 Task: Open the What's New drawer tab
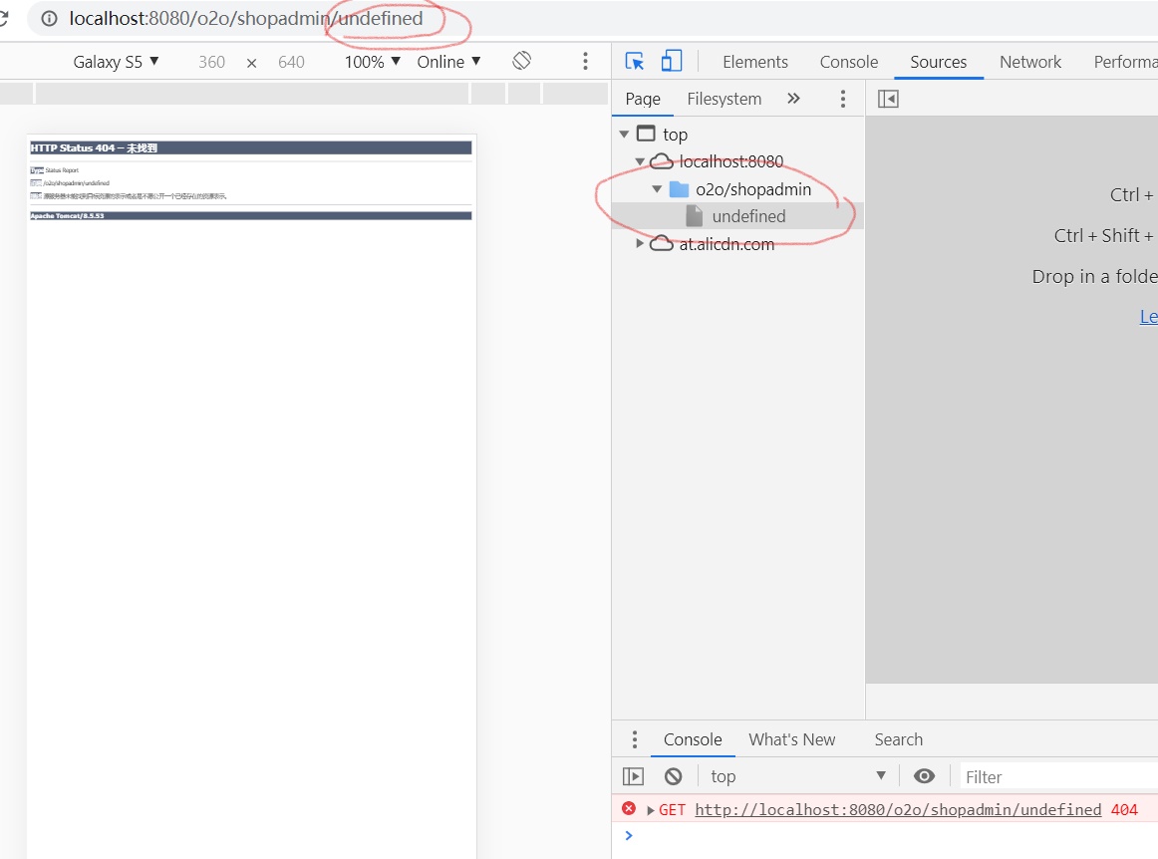point(791,739)
